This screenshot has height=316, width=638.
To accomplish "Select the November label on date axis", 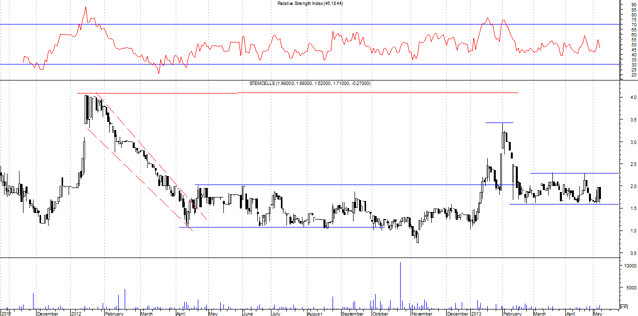I will [422, 313].
